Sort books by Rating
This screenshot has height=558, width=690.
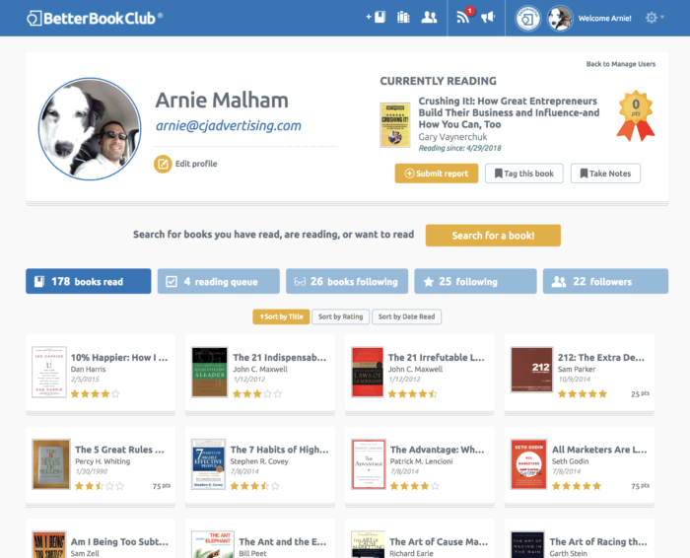click(341, 316)
